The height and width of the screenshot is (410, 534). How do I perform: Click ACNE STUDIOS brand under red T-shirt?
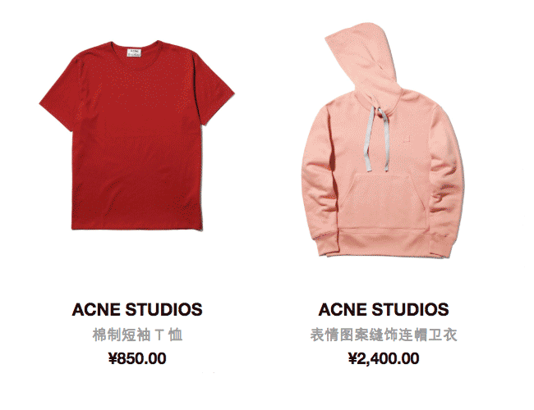[x=137, y=309]
